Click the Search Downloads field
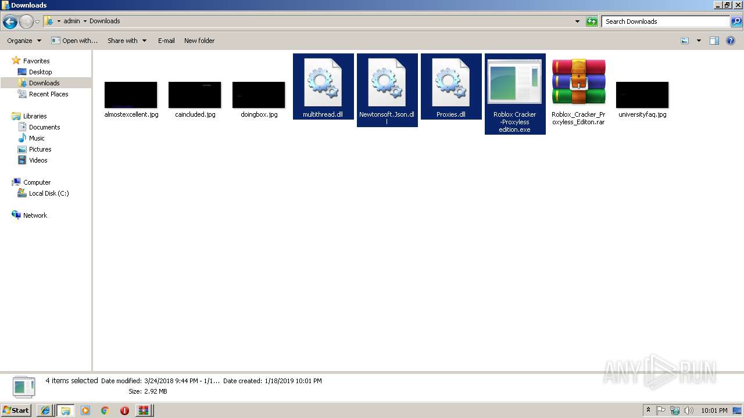744x418 pixels. 666,21
